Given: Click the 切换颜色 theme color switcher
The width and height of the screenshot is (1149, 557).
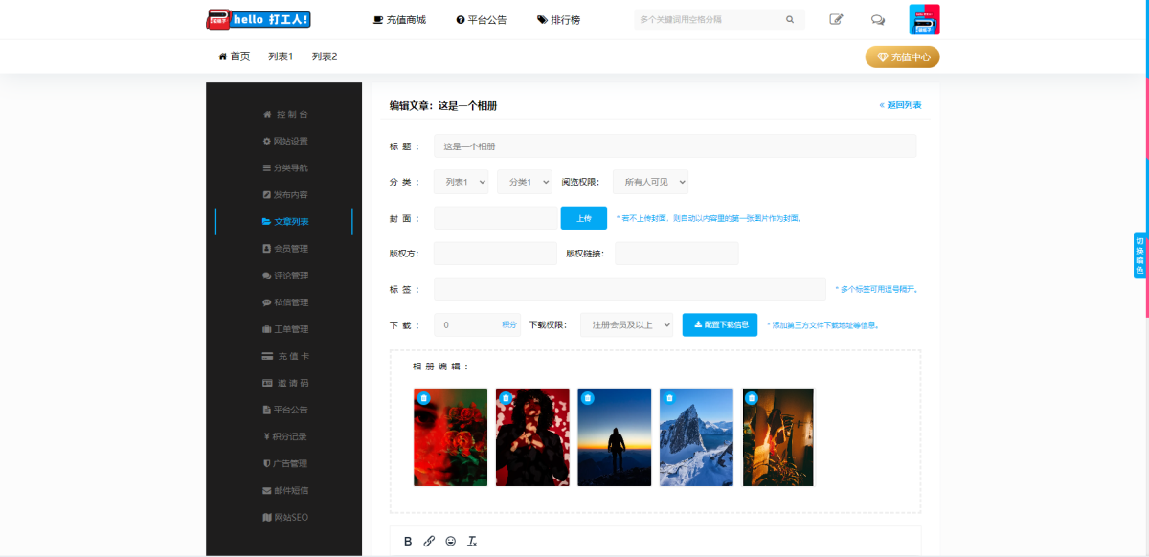Looking at the screenshot, I should tap(1139, 256).
